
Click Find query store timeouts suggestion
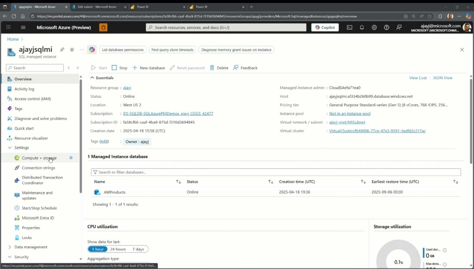click(172, 50)
